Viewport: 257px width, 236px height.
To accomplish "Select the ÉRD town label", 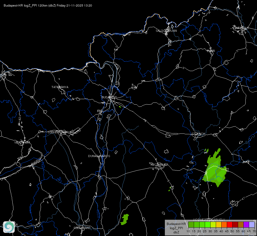I will coord(100,111).
